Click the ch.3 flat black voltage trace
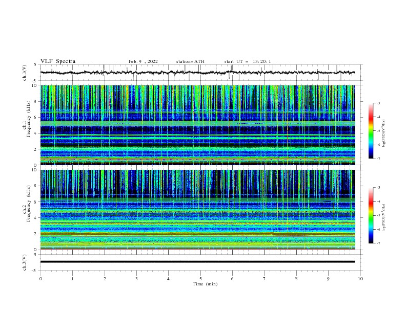 (x=197, y=262)
